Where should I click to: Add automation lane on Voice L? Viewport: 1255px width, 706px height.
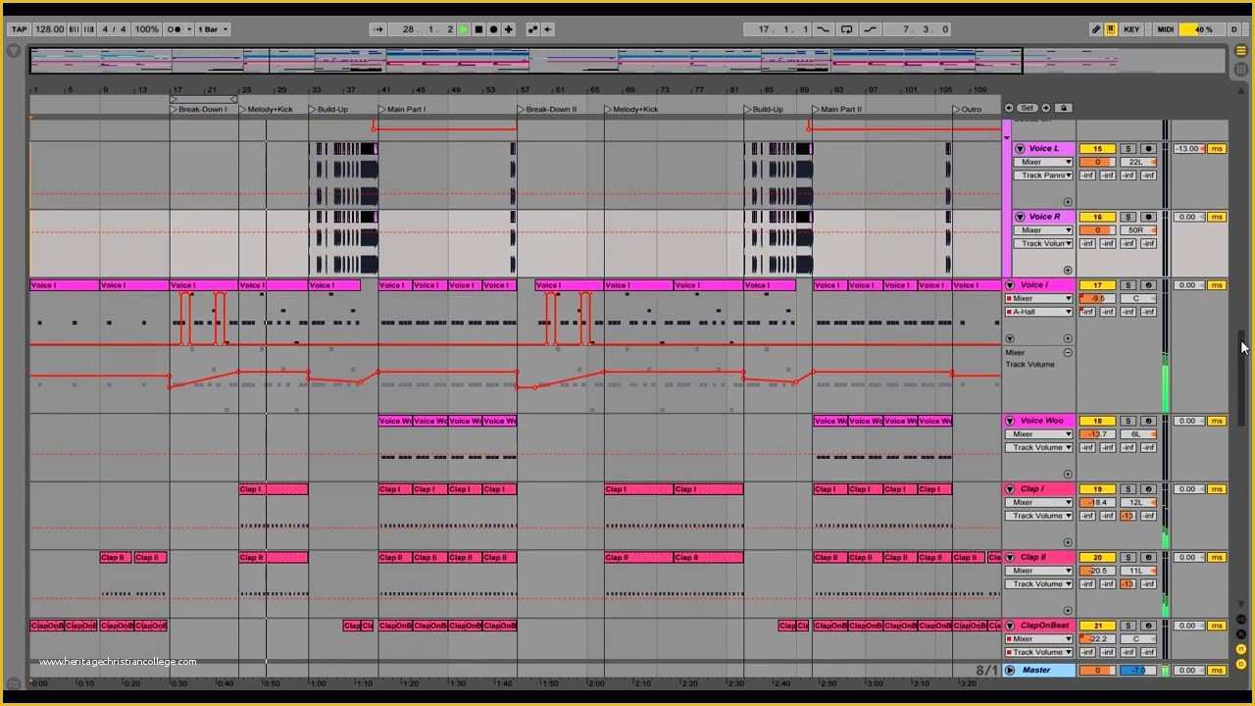pyautogui.click(x=1068, y=202)
